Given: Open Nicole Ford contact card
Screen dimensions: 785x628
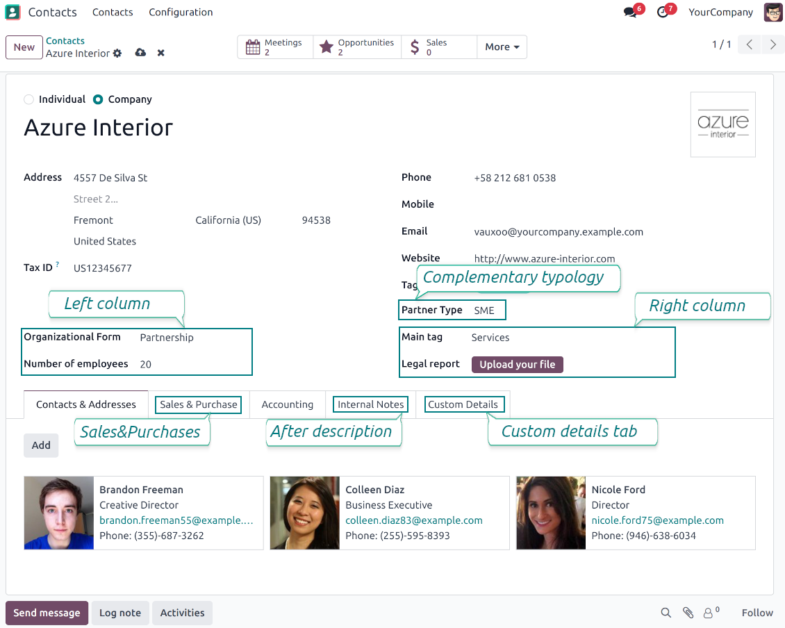Looking at the screenshot, I should (636, 513).
